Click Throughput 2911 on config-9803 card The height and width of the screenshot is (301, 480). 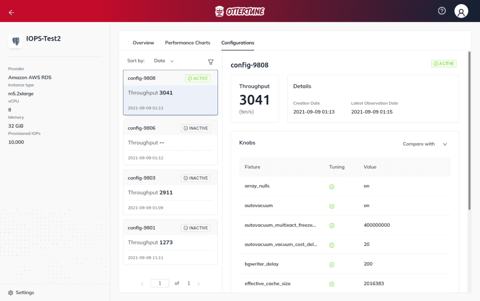coord(150,192)
